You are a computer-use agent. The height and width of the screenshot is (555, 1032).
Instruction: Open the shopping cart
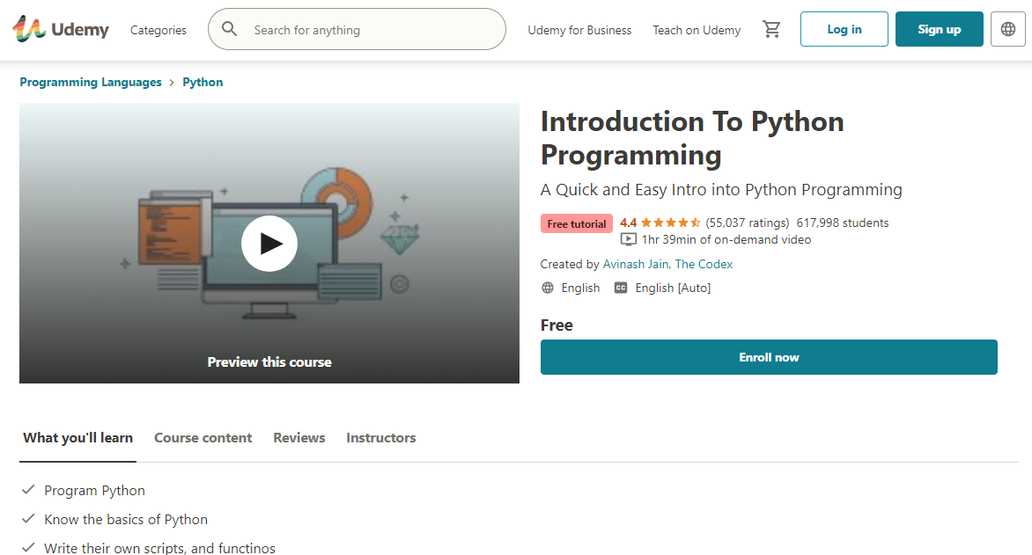click(x=771, y=30)
